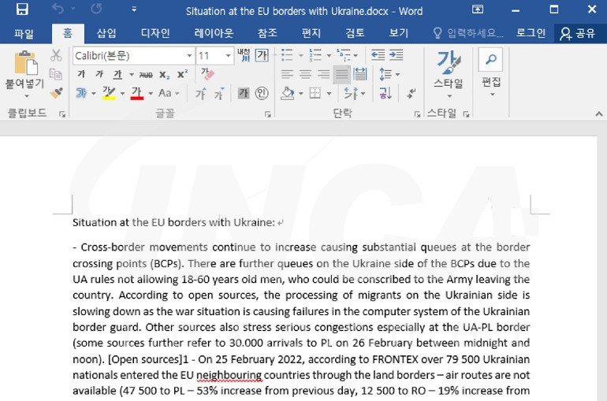Viewport: 607px width, 401px height.
Task: Toggle underline 가 formatting
Action: (117, 74)
